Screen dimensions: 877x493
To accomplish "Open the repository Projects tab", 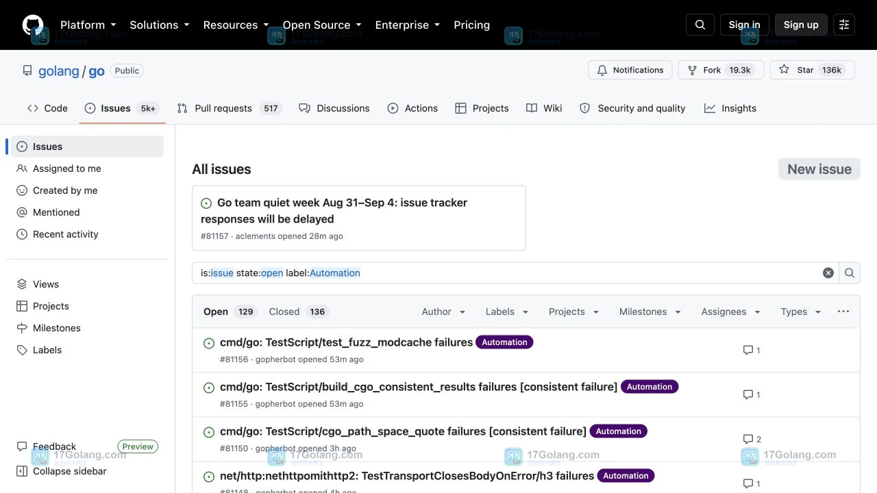I will (x=482, y=108).
